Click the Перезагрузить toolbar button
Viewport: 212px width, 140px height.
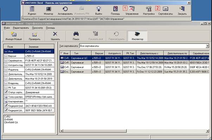116,36
